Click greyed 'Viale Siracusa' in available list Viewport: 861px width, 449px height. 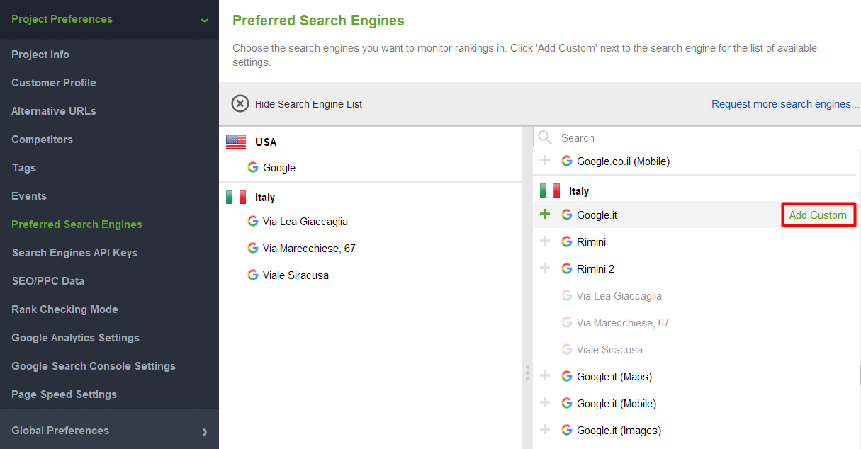point(609,350)
